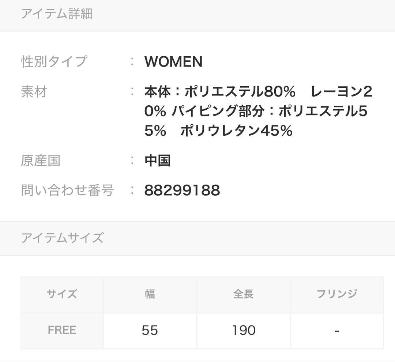The width and height of the screenshot is (395, 362).
Task: Click the アイテム詳細 section header
Action: (x=57, y=14)
